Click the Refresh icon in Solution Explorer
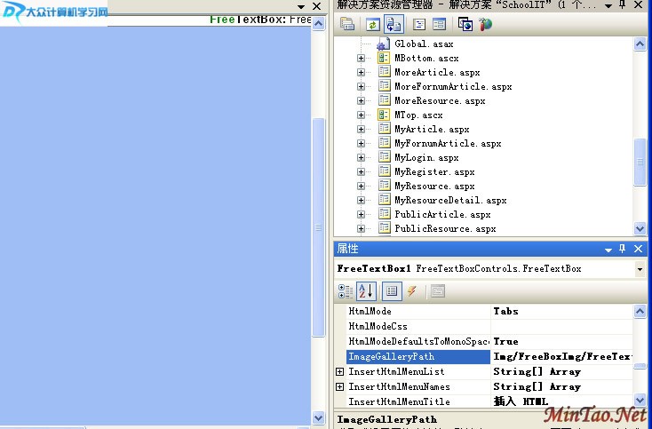652x429 pixels. click(373, 24)
